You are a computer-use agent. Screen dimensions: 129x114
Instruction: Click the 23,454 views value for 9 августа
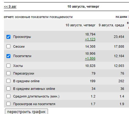coord(119,37)
